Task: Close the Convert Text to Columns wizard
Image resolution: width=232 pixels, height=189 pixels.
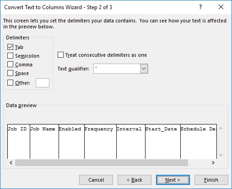Action: click(221, 7)
